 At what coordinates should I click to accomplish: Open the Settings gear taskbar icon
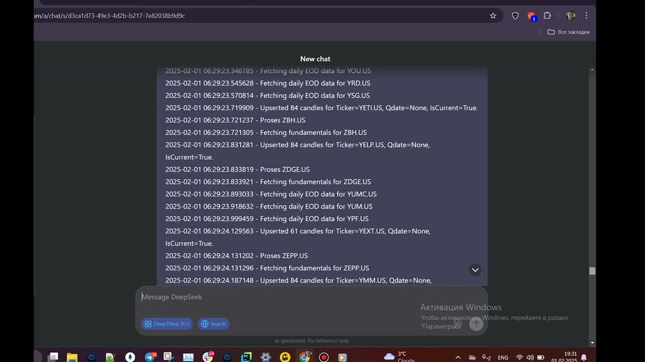pos(266,357)
